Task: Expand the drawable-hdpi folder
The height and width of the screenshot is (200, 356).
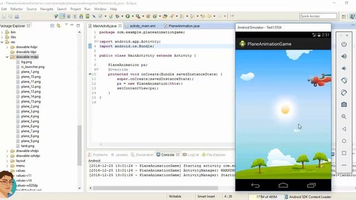Action: [x=7, y=47]
